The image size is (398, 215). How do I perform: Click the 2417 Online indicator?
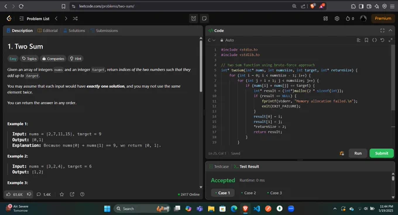(x=188, y=194)
